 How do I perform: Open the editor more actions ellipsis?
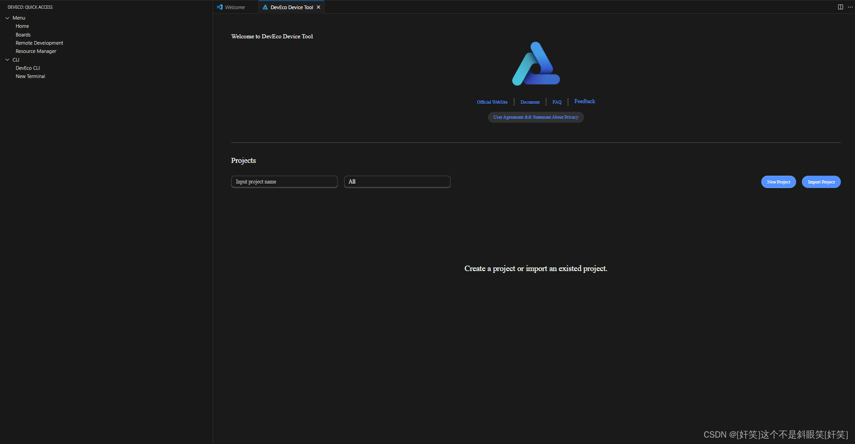[850, 7]
